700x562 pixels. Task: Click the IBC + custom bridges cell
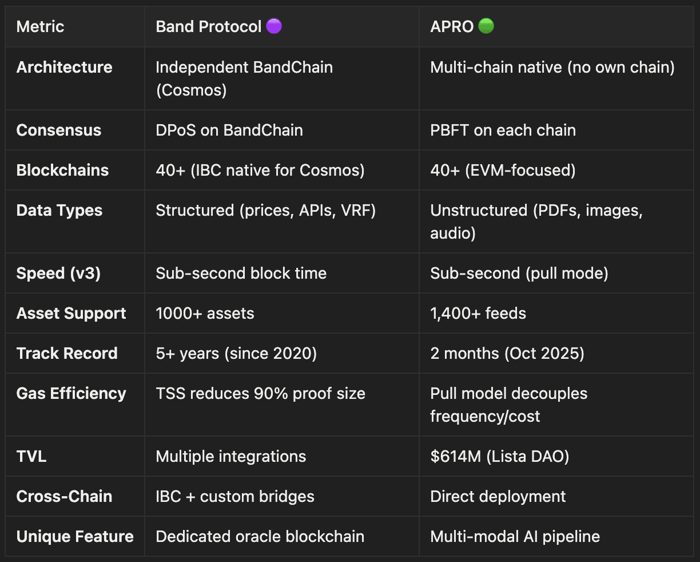(234, 497)
